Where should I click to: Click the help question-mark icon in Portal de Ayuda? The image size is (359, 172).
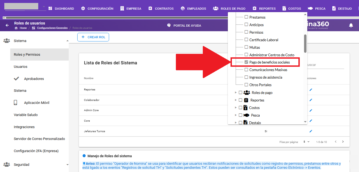[x=169, y=25]
